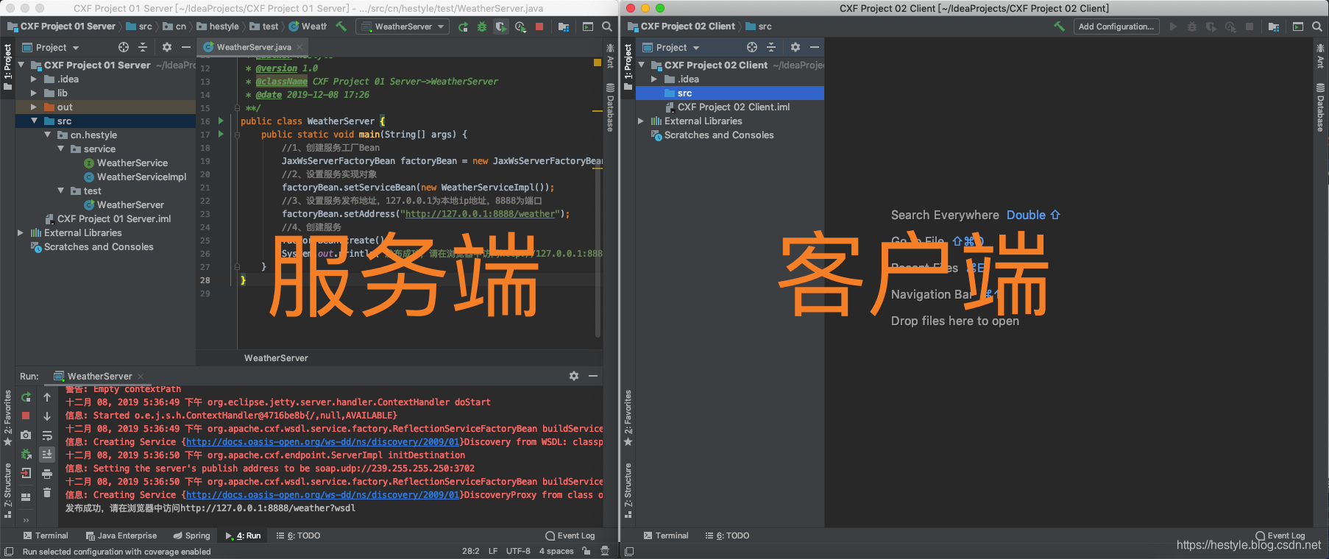1329x559 pixels.
Task: Hide the Server Project panel with minus icon
Action: coord(186,47)
